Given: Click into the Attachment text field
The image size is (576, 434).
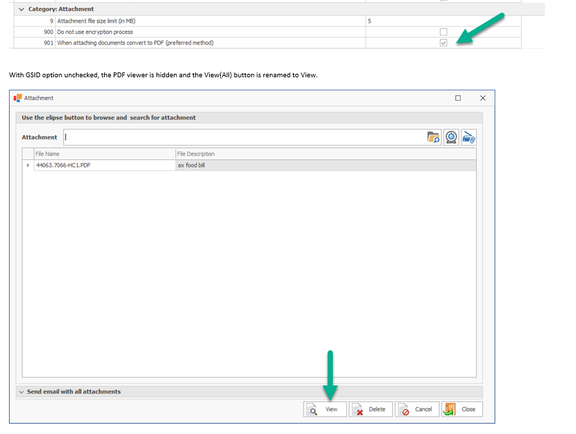Looking at the screenshot, I should coord(241,137).
